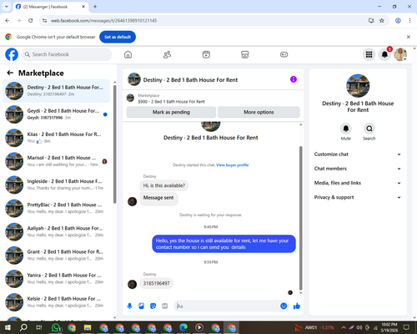The height and width of the screenshot is (334, 417).
Task: Attach a photo with image icon
Action: tap(141, 306)
